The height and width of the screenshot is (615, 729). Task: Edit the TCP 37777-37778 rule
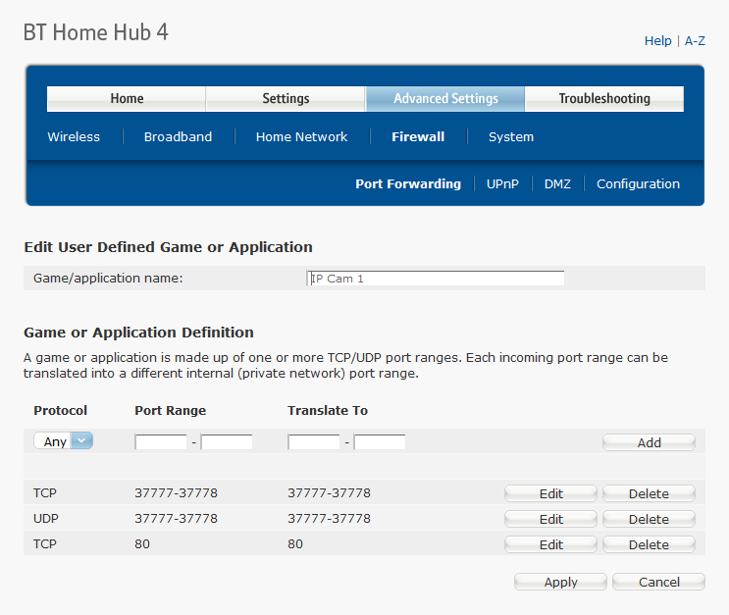(x=551, y=493)
